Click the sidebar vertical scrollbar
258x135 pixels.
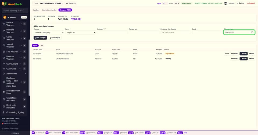click(29, 67)
